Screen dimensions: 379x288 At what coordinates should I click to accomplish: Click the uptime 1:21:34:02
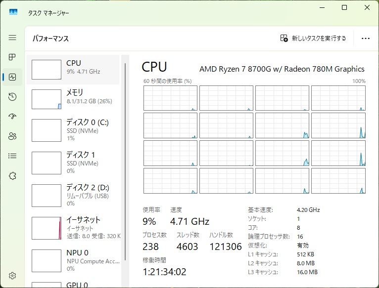click(x=165, y=272)
